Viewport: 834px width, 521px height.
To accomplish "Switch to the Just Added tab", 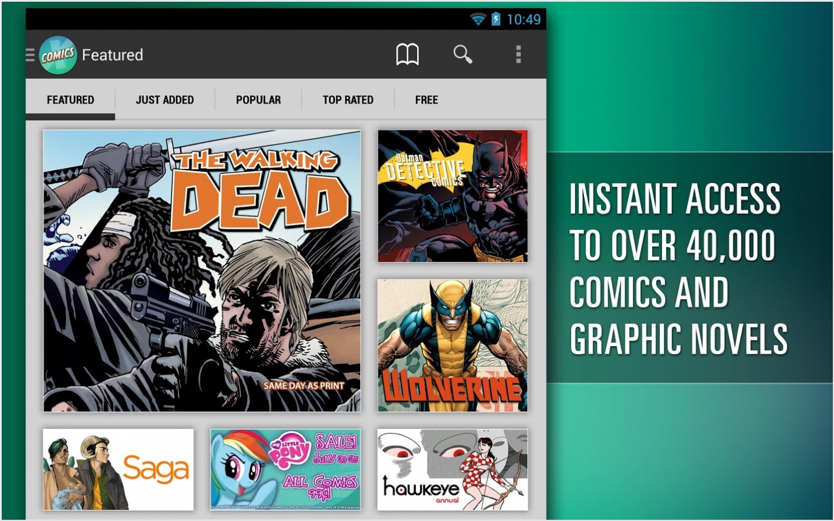I will (164, 100).
